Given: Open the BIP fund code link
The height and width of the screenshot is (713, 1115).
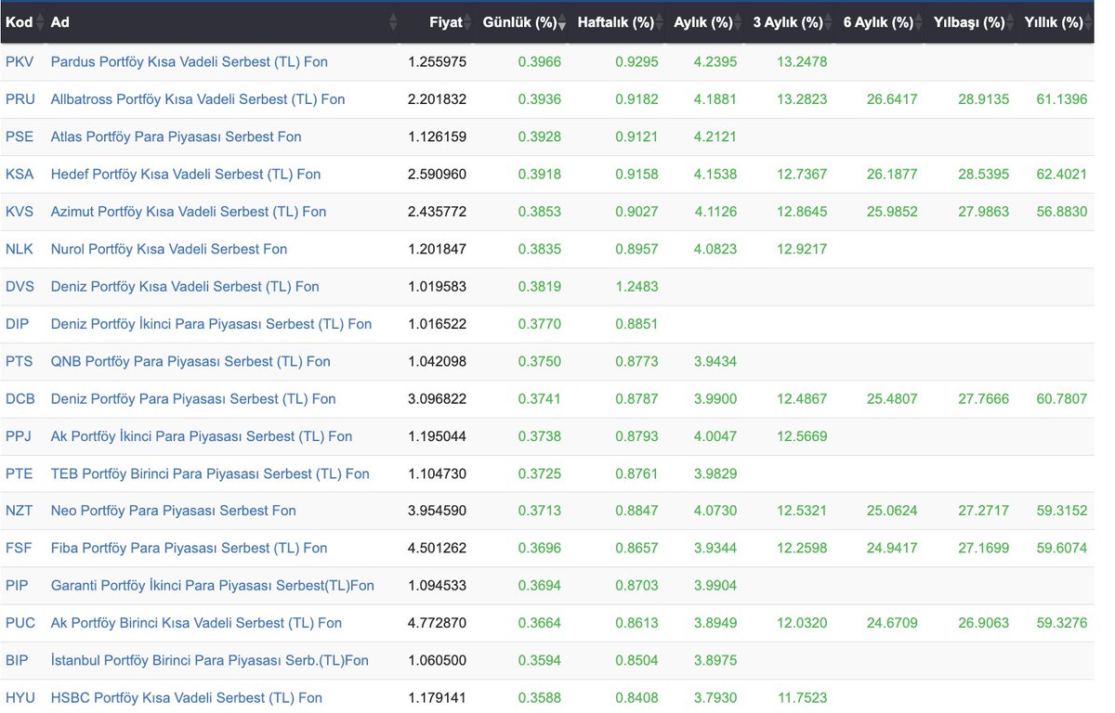Looking at the screenshot, I should point(17,660).
